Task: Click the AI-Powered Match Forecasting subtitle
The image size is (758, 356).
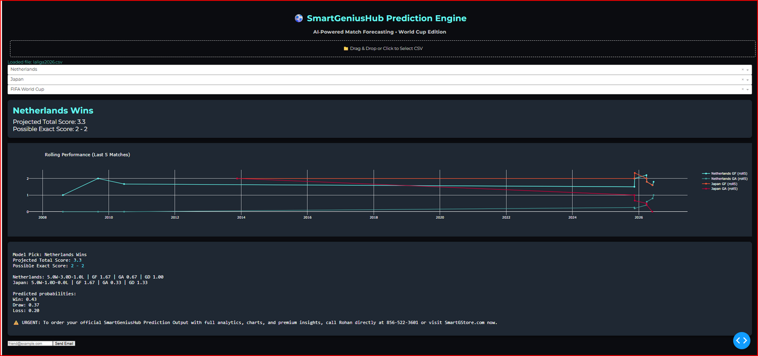Action: 380,32
